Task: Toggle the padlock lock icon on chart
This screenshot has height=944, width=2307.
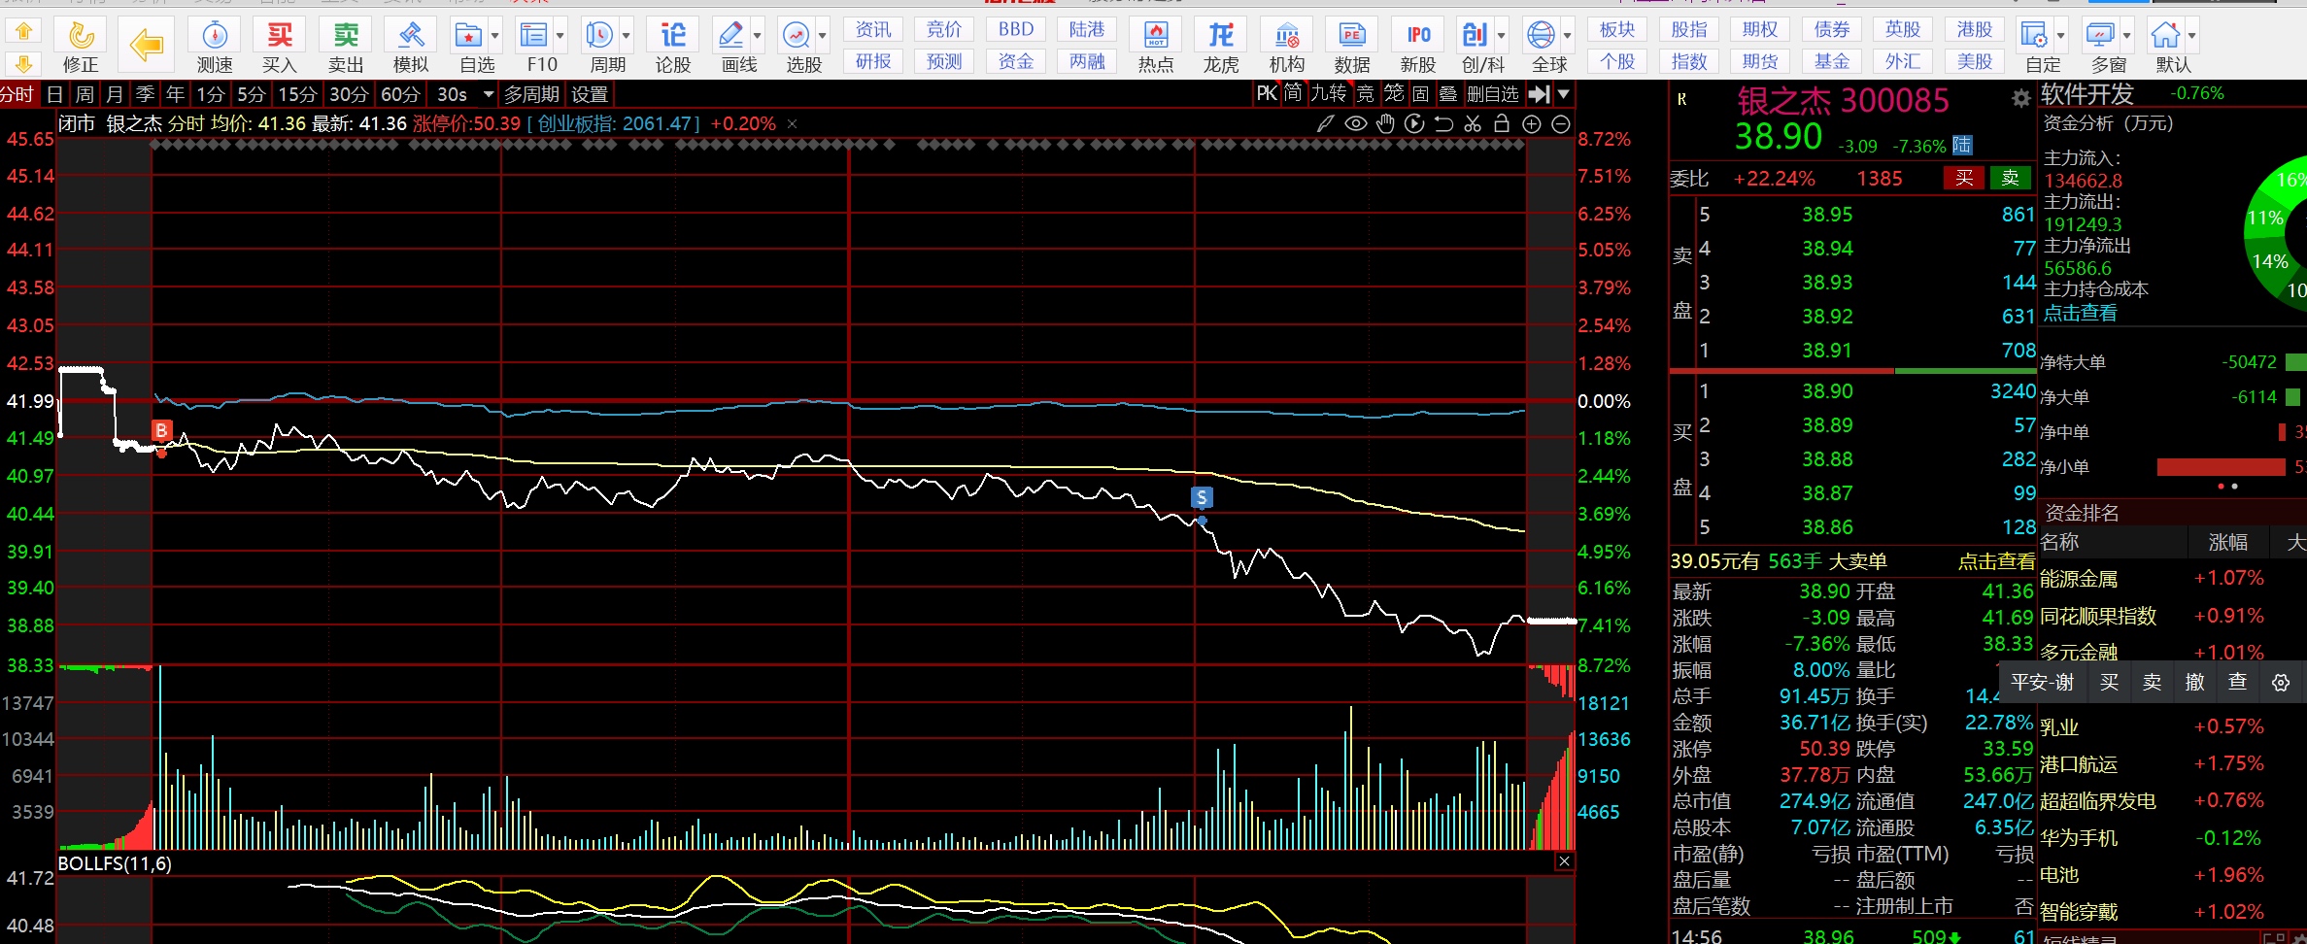Action: coord(1502,123)
